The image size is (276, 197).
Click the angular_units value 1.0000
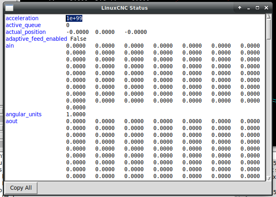coord(76,114)
